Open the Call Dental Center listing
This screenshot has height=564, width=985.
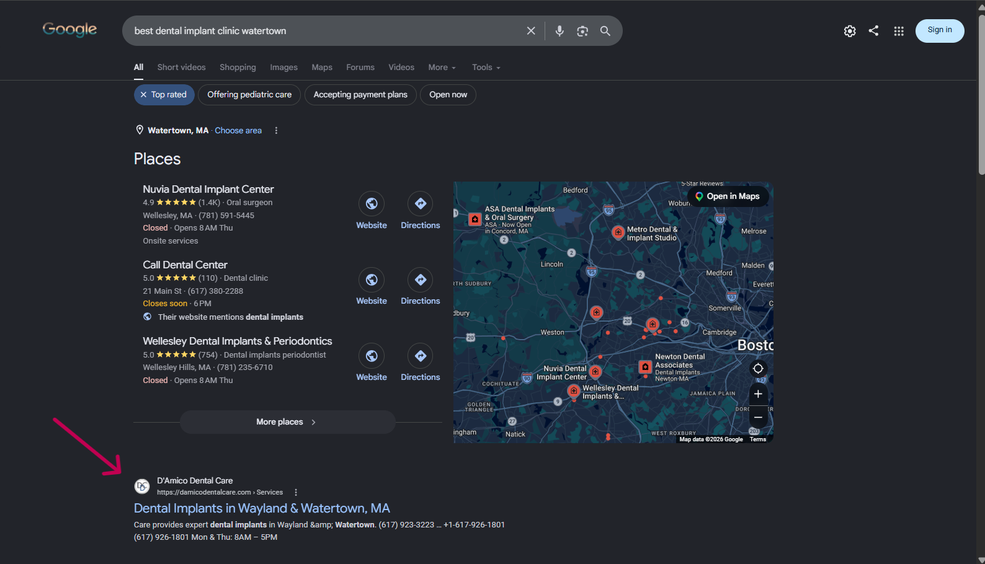point(185,265)
